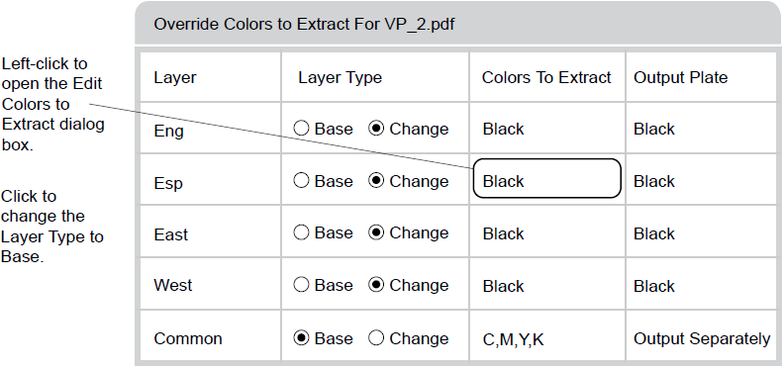This screenshot has width=783, height=369.
Task: Edit Eng layer Colors To Extract cell
Action: tap(547, 128)
